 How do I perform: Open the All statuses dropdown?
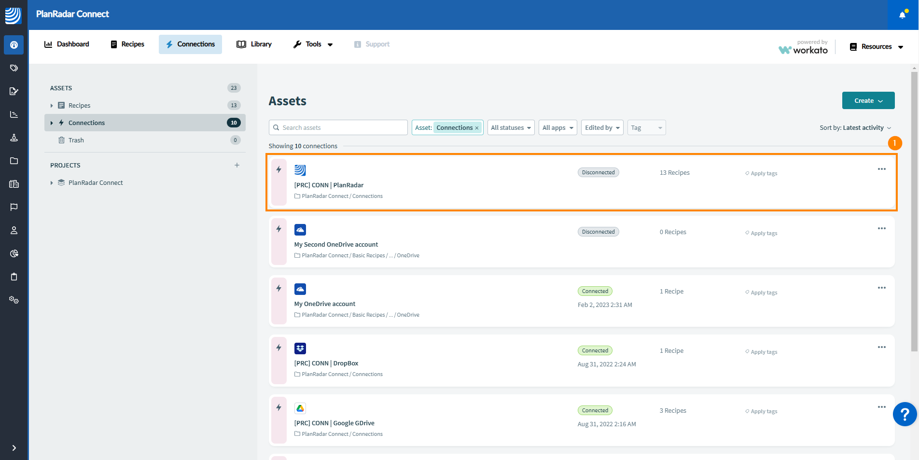pos(511,127)
